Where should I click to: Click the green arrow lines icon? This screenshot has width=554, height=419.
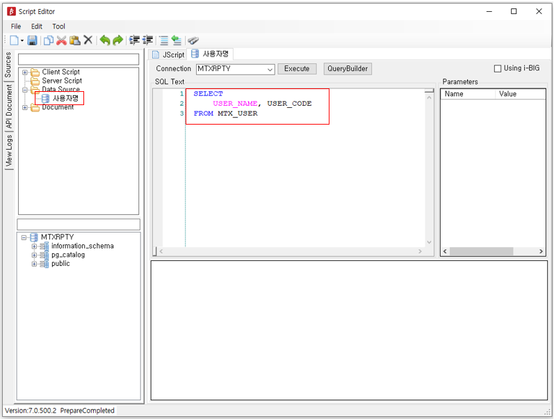tap(177, 40)
